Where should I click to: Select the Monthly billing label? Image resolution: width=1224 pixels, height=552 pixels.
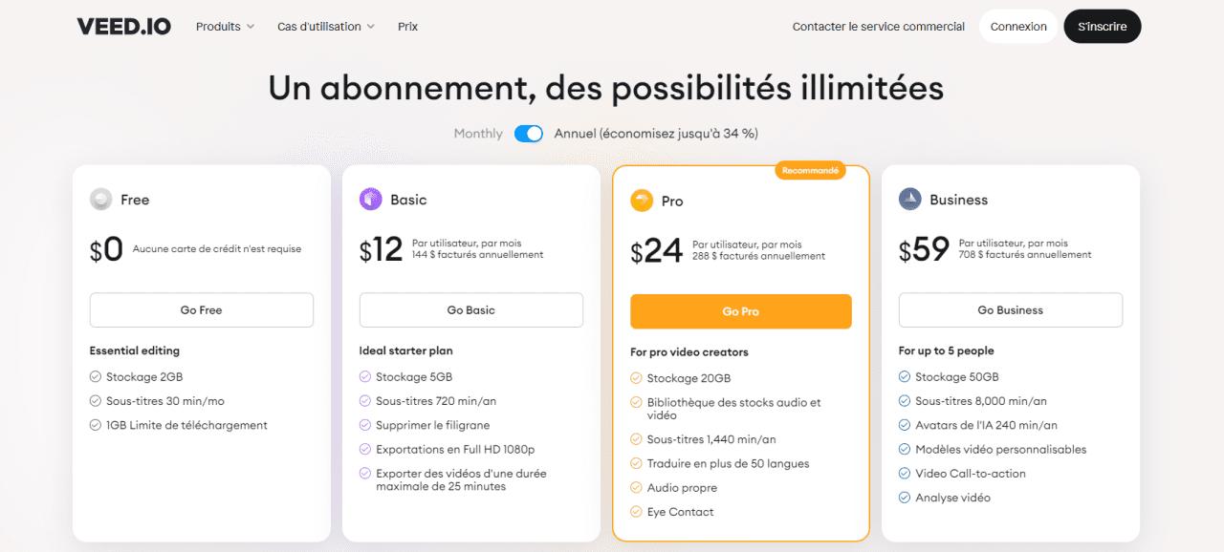478,134
